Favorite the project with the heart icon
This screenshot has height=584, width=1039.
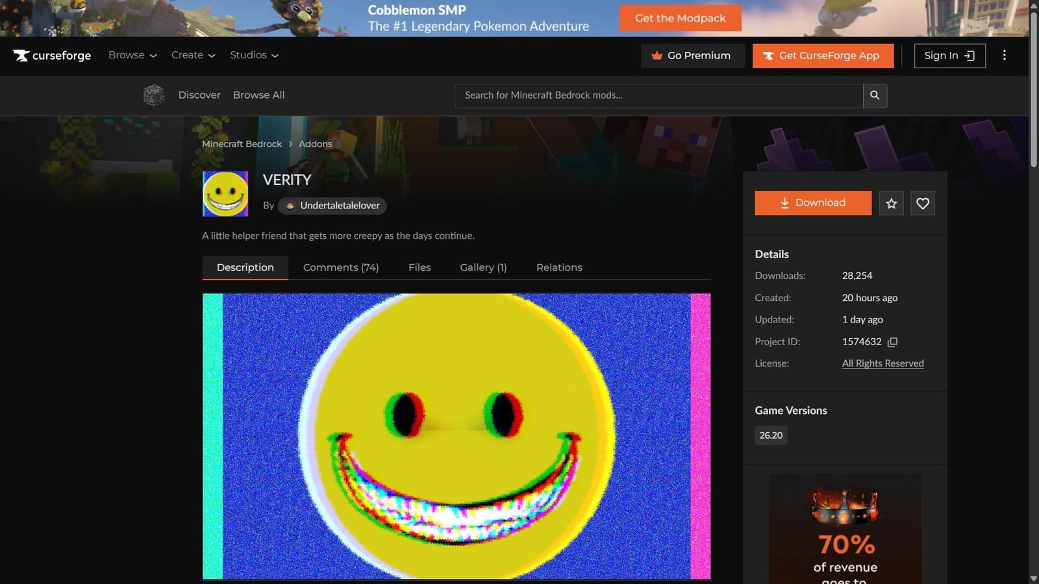pos(922,203)
